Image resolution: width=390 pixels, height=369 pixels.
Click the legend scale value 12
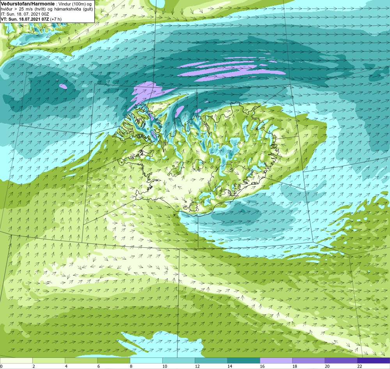pyautogui.click(x=197, y=366)
